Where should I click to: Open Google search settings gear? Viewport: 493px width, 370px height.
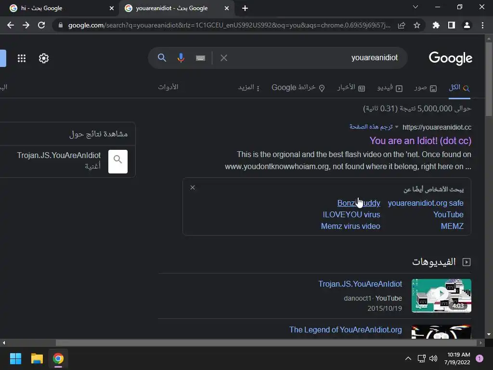tap(44, 58)
